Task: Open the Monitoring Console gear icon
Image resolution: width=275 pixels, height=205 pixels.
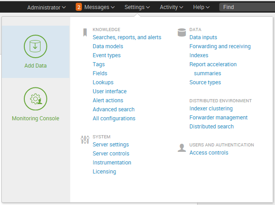Action: click(x=36, y=99)
